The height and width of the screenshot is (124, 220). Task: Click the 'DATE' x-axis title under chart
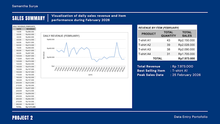(x=90, y=75)
